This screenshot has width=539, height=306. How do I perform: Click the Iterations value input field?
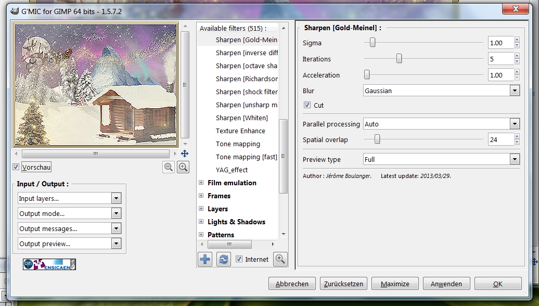(x=501, y=59)
